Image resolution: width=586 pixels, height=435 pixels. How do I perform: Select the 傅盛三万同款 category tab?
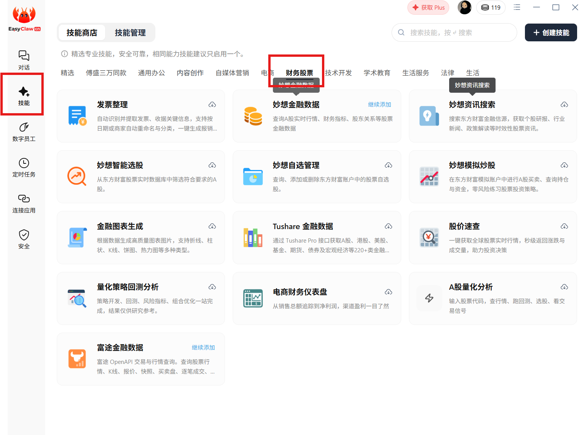(x=106, y=73)
